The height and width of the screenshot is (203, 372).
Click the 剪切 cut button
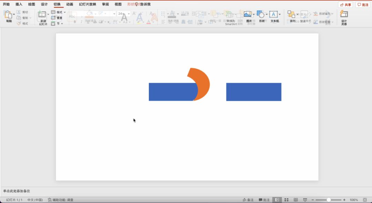coord(22,12)
